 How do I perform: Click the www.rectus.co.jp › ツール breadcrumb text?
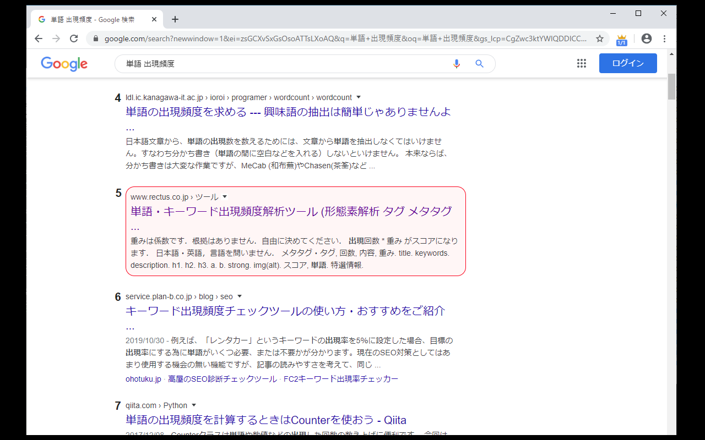pos(175,197)
